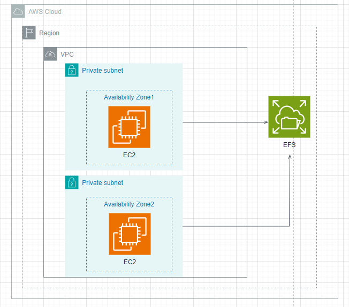Select the EC2 icon in Availability Zone2
This screenshot has height=307, width=349.
coord(129,234)
